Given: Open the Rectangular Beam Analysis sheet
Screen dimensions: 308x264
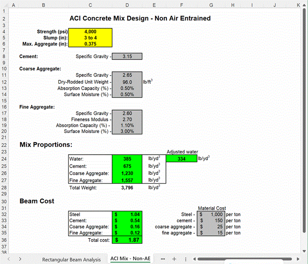Looking at the screenshot, I should coord(71,259).
